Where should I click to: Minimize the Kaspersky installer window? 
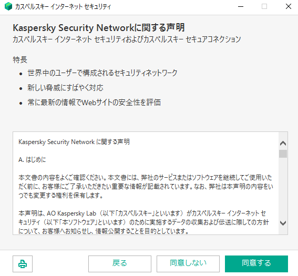(241, 7)
